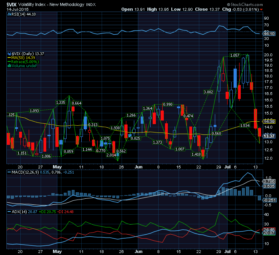Viewport: 279px width, 255px height.
Task: Click the retracement label 0.770
Action: pos(101,150)
